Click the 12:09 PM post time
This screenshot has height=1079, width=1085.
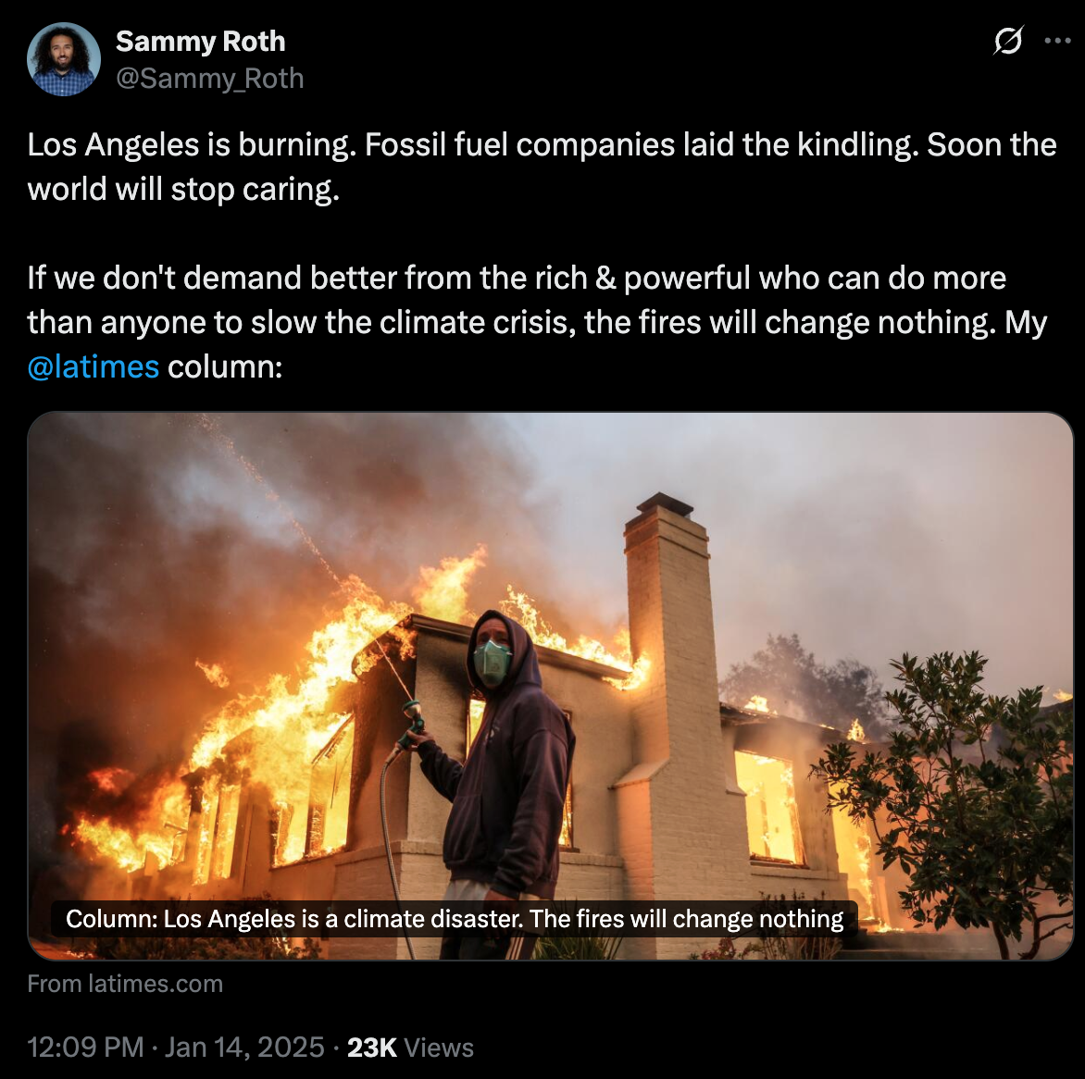(85, 1047)
